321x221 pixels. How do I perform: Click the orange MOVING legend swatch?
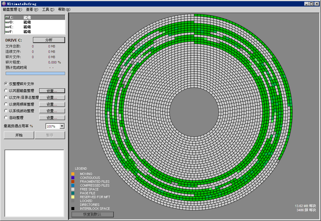coord(73,174)
